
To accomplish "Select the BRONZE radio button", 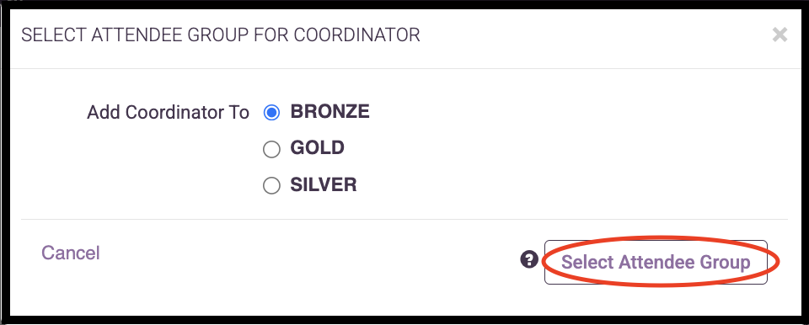I will pyautogui.click(x=271, y=113).
